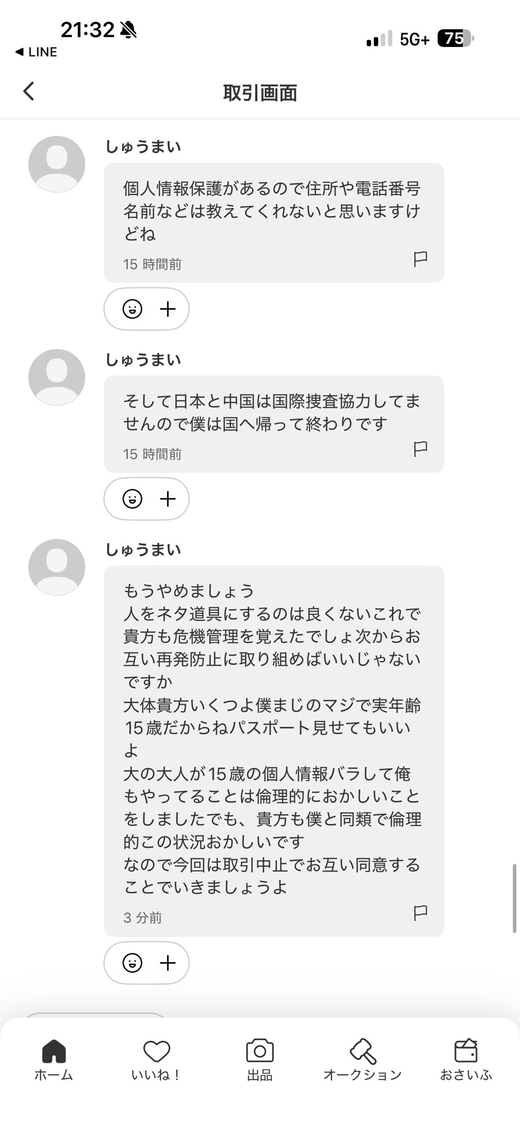Tap the avatar beside the last message

(57, 567)
